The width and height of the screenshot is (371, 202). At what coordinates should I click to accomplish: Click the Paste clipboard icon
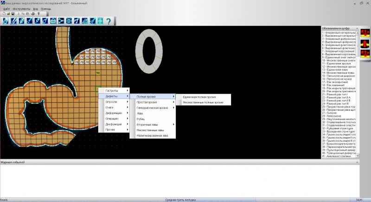(x=27, y=14)
